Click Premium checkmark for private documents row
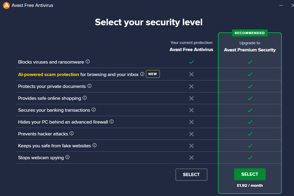 [x=250, y=86]
